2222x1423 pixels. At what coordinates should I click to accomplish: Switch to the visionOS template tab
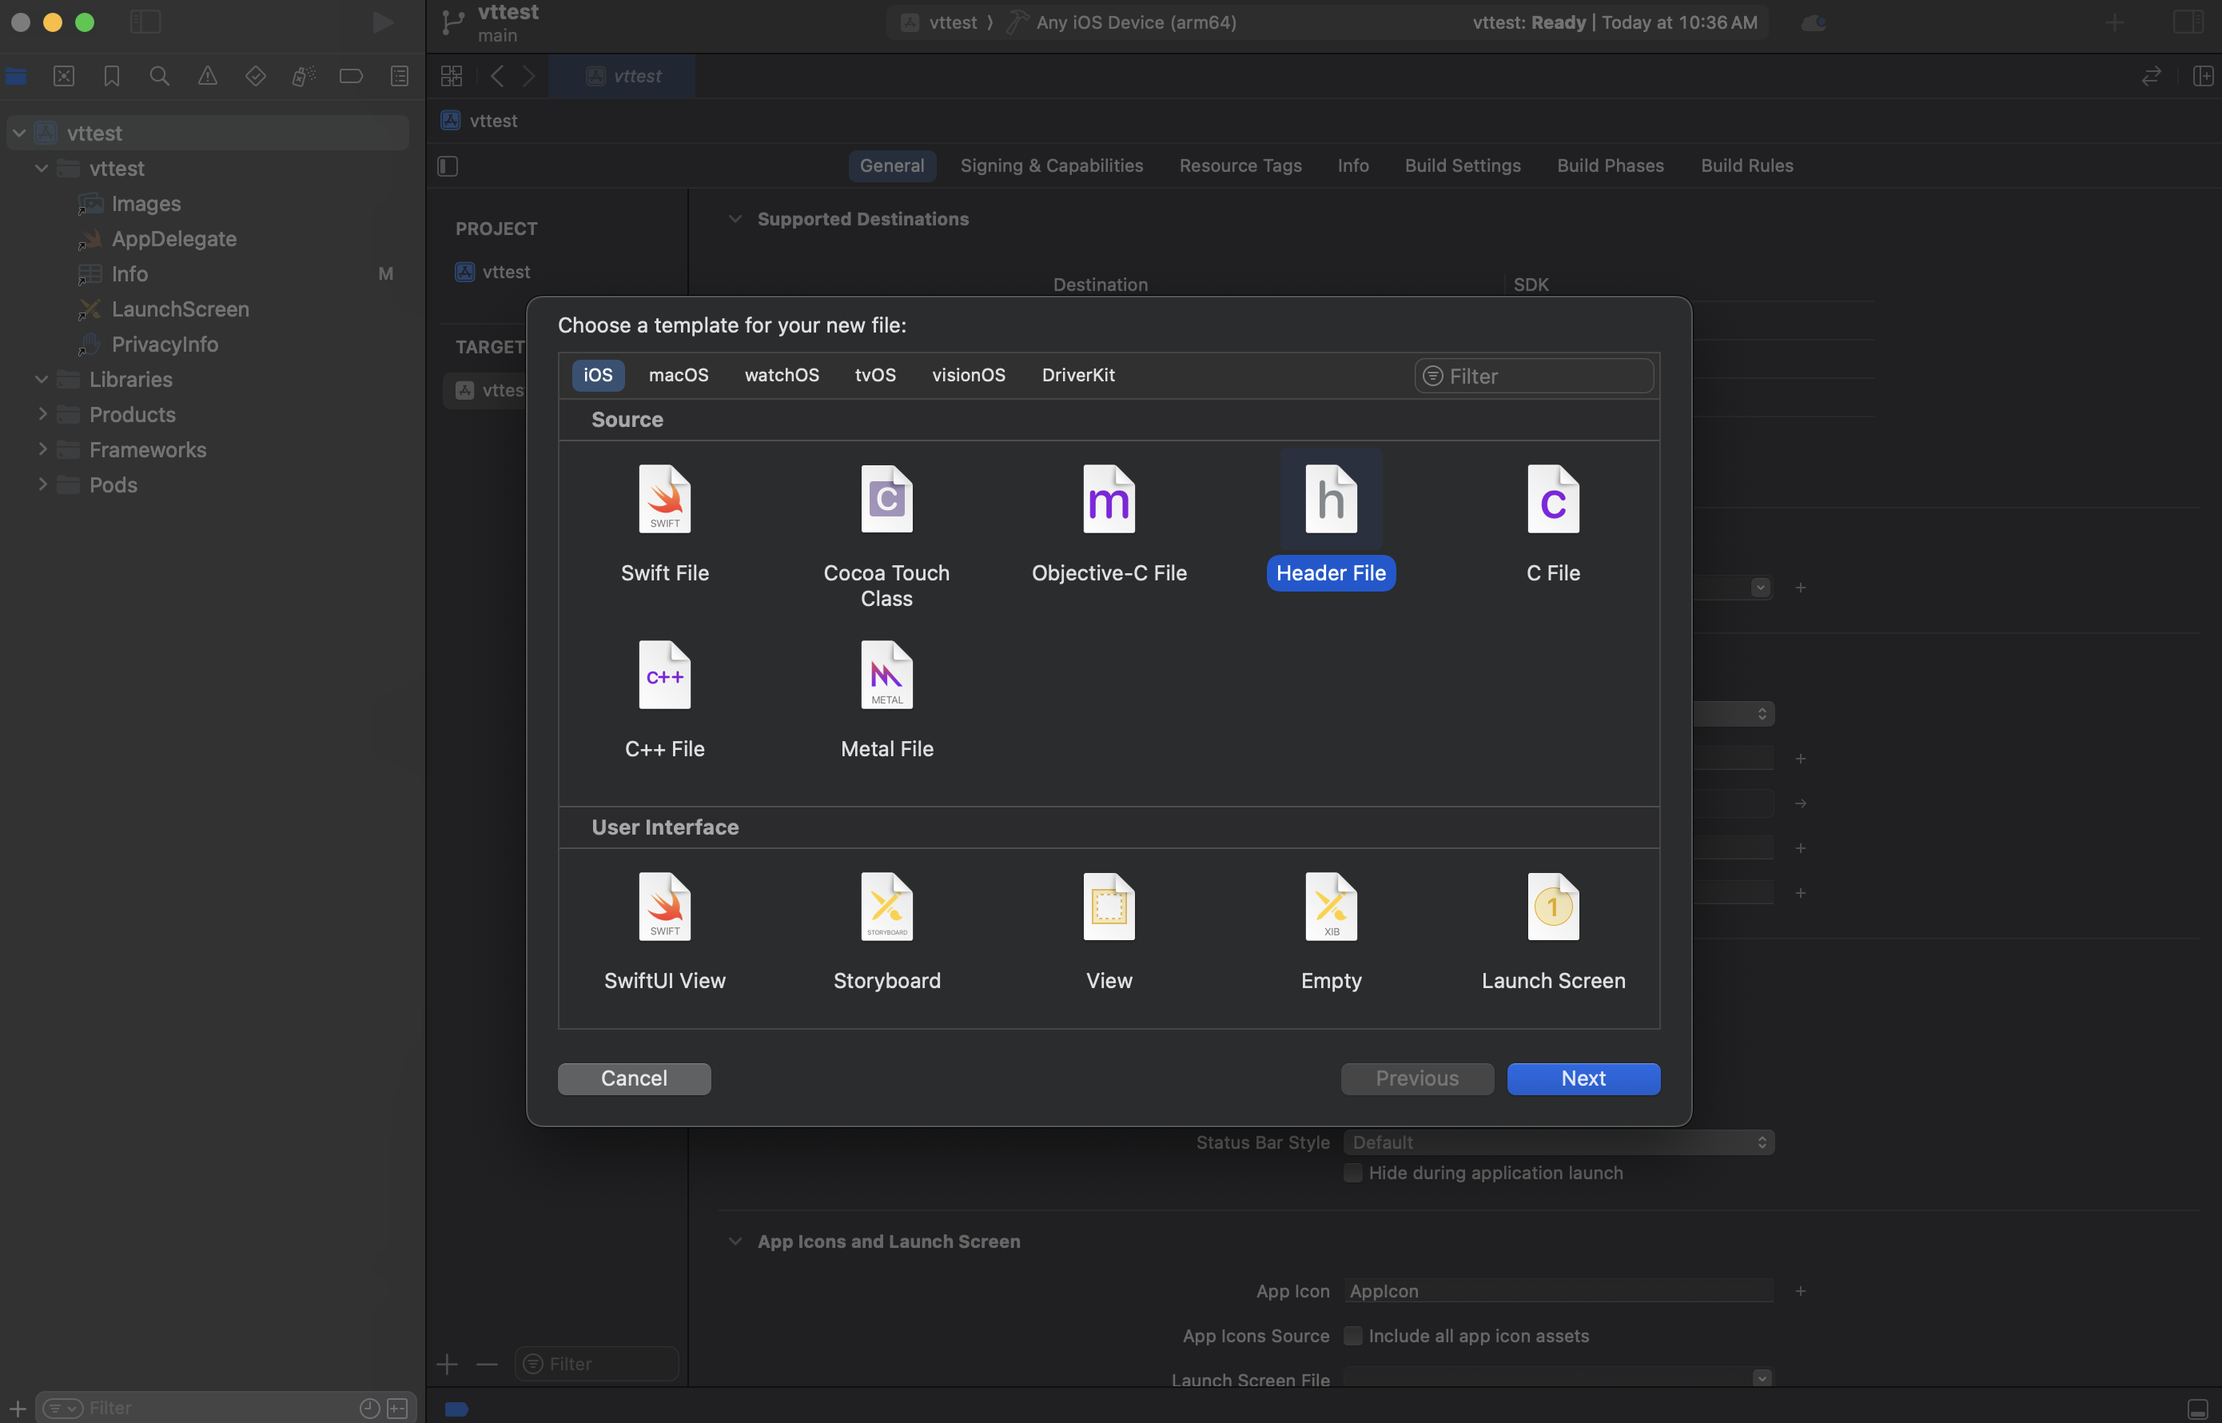[968, 375]
